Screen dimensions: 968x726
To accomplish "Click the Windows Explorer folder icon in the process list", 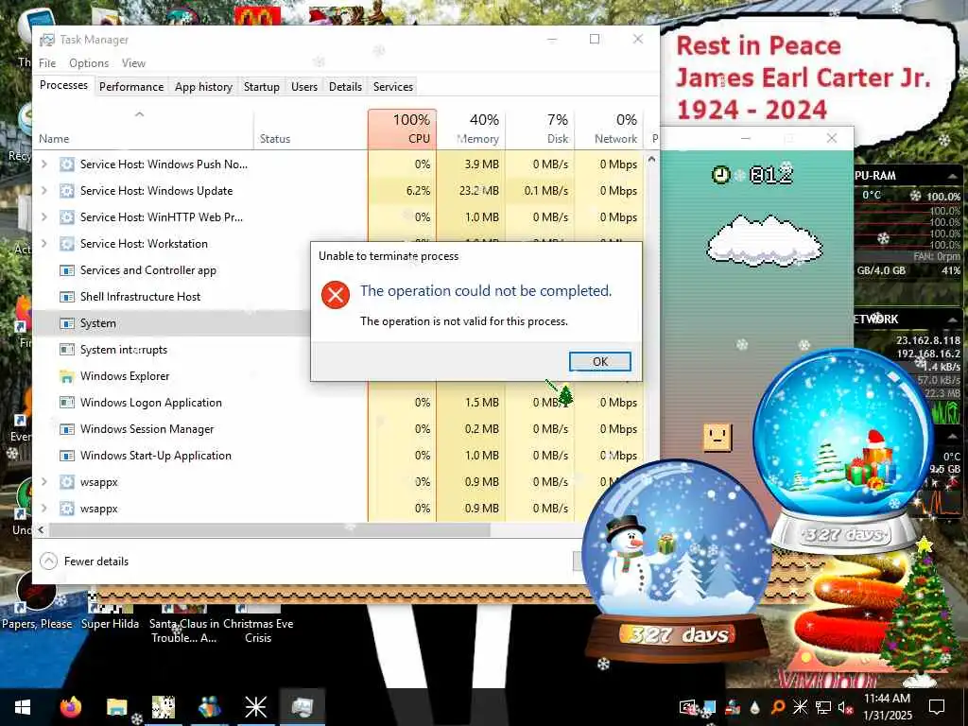I will 67,376.
